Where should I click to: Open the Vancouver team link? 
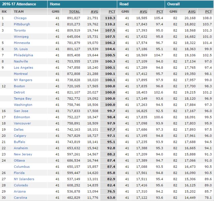[22, 123]
